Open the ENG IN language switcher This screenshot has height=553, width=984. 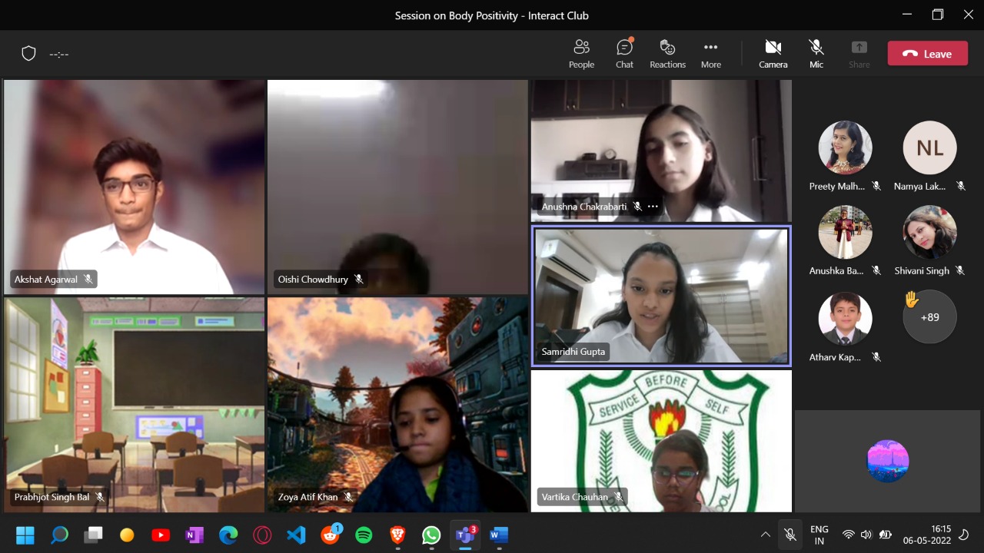click(x=819, y=535)
